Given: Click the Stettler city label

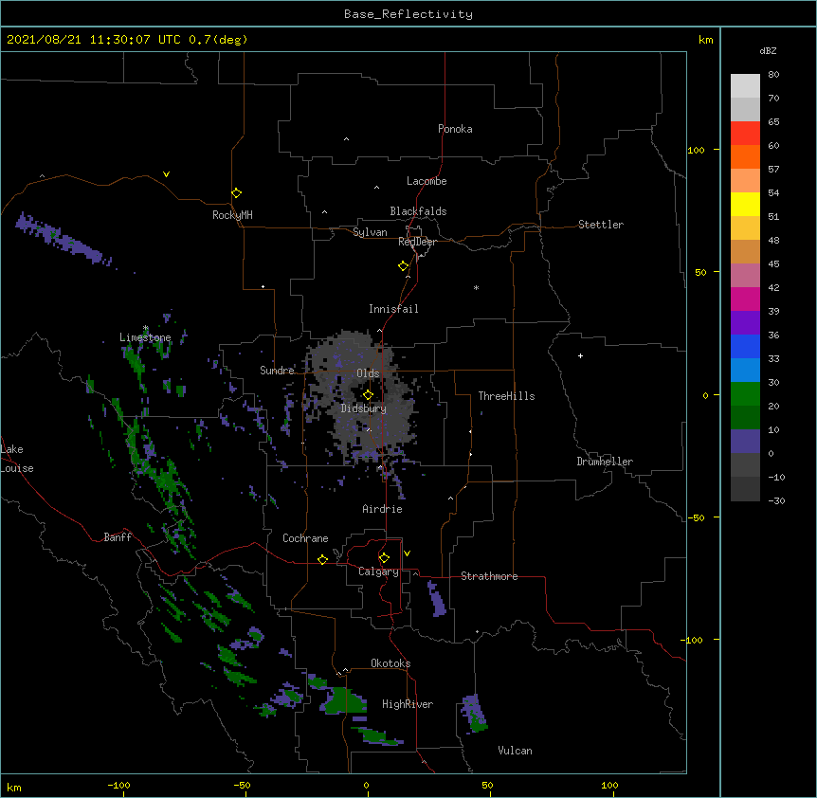Looking at the screenshot, I should pyautogui.click(x=601, y=225).
